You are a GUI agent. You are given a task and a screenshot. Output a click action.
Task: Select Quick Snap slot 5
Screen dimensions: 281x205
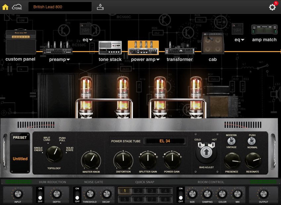click(125, 199)
